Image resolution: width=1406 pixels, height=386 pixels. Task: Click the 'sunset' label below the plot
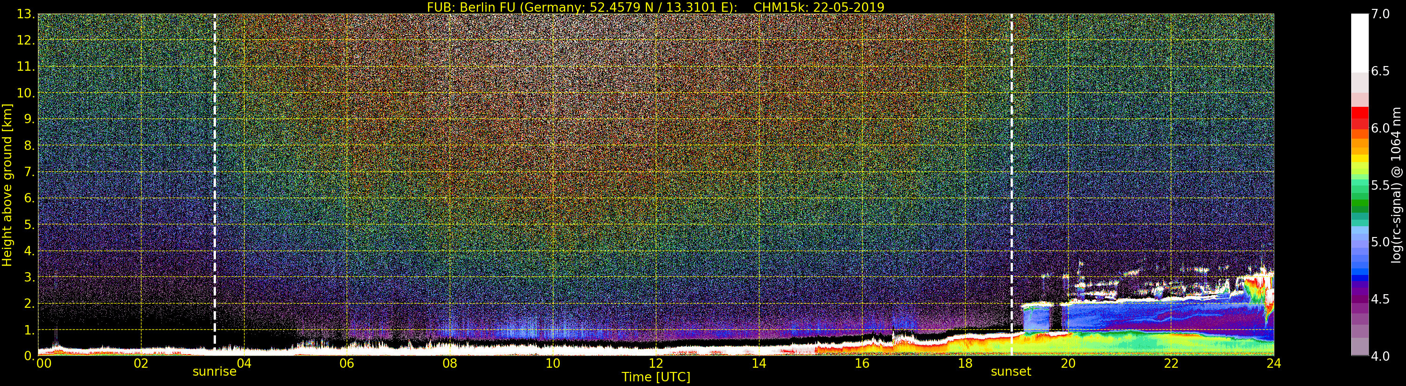(1011, 372)
